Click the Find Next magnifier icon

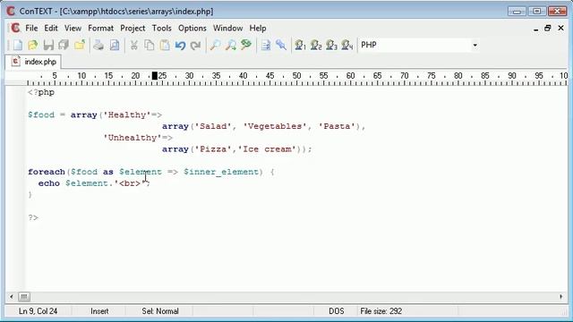click(230, 46)
